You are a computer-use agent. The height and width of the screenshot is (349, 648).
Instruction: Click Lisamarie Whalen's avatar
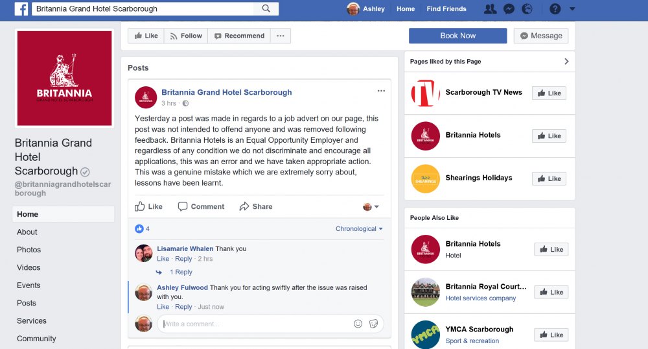[143, 253]
